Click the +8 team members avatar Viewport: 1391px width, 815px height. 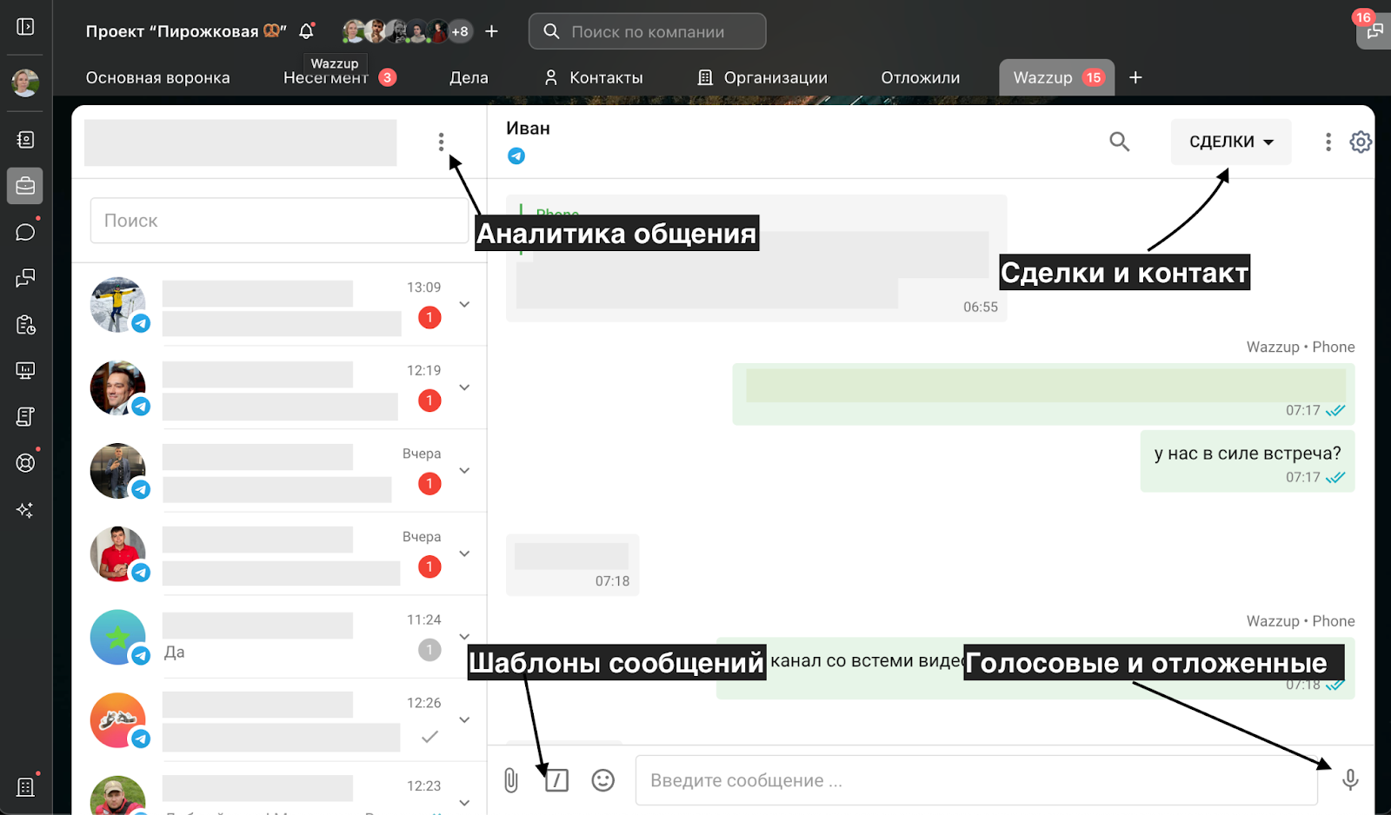pos(460,31)
